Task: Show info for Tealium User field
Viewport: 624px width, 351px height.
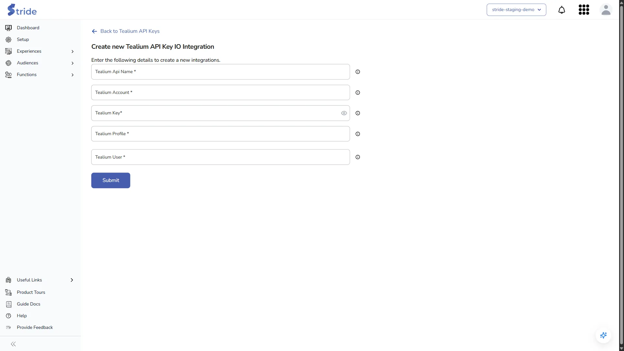Action: 358,157
